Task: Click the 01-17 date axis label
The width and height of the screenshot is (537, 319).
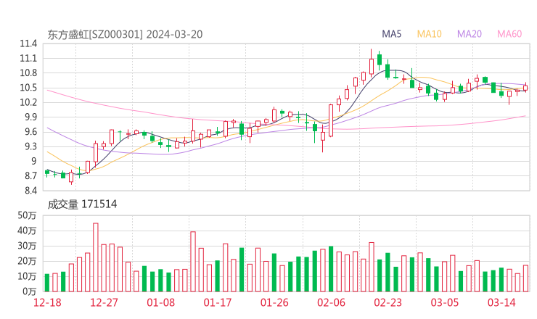Action: (218, 302)
